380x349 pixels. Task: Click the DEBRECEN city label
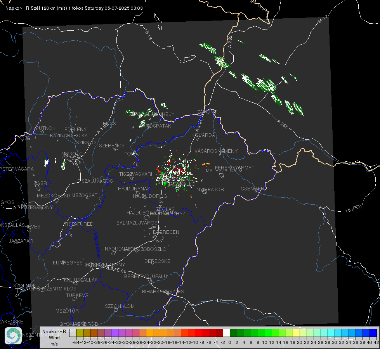(x=166, y=232)
